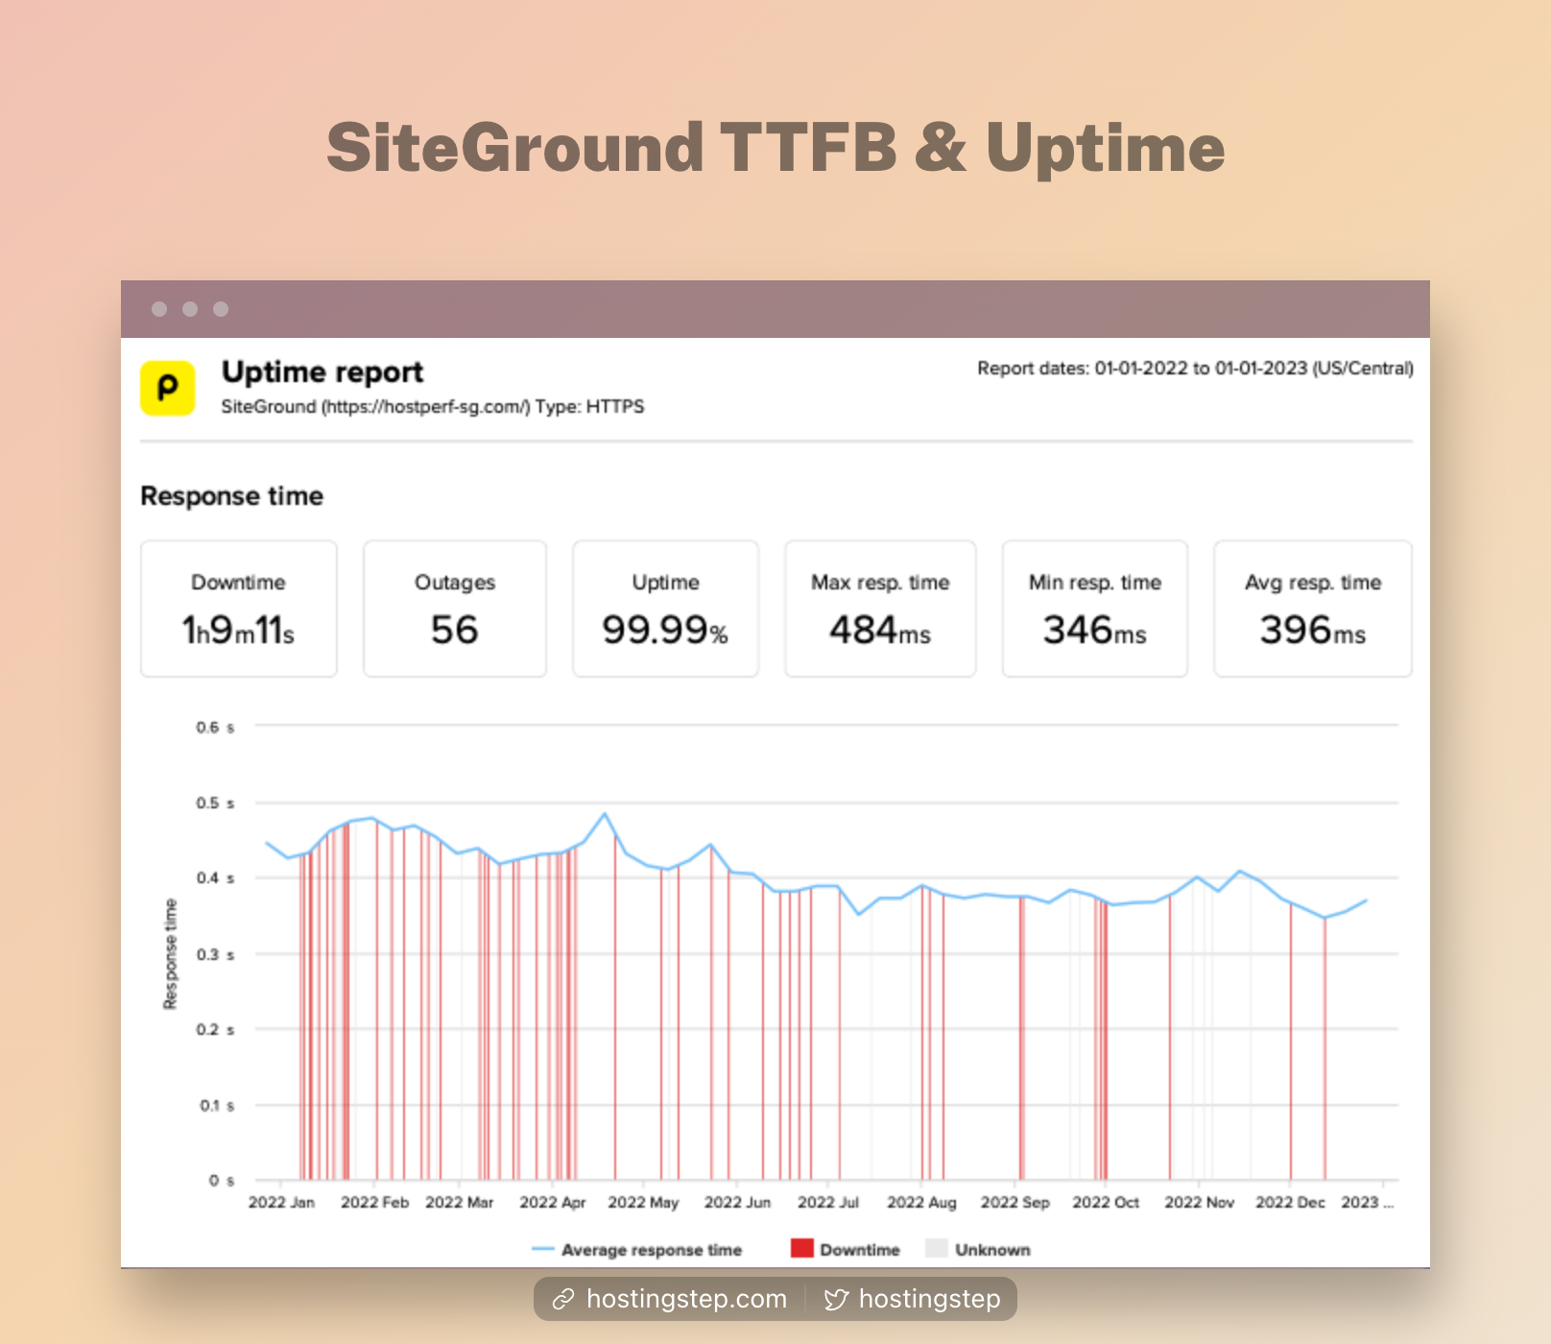
Task: Click the SiteGround hostperf-sg.com URL text
Action: [x=433, y=406]
